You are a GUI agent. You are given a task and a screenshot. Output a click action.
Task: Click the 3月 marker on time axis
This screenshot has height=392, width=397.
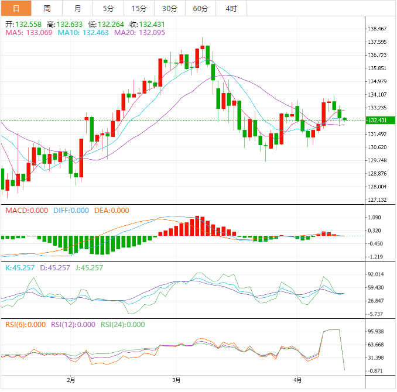click(x=176, y=380)
